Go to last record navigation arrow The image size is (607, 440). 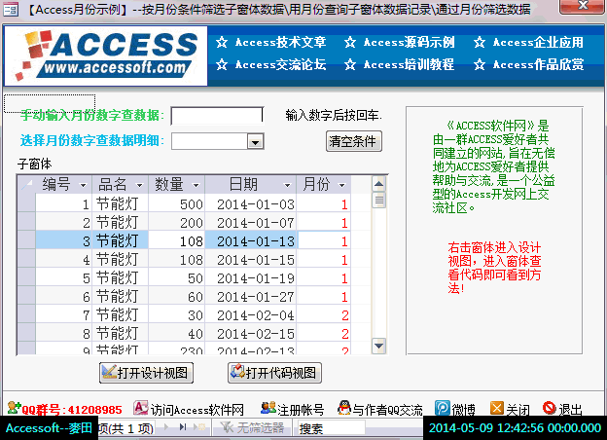point(183,426)
